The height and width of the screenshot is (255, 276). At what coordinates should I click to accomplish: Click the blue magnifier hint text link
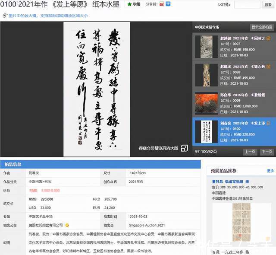[x=48, y=16]
